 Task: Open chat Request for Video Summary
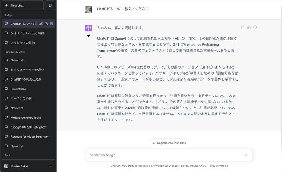point(29,137)
